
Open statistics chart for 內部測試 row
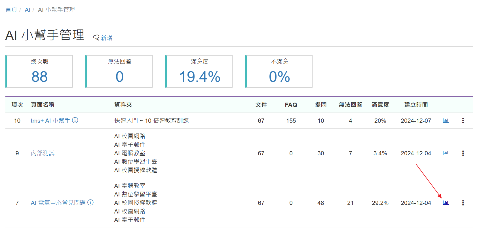pos(446,153)
